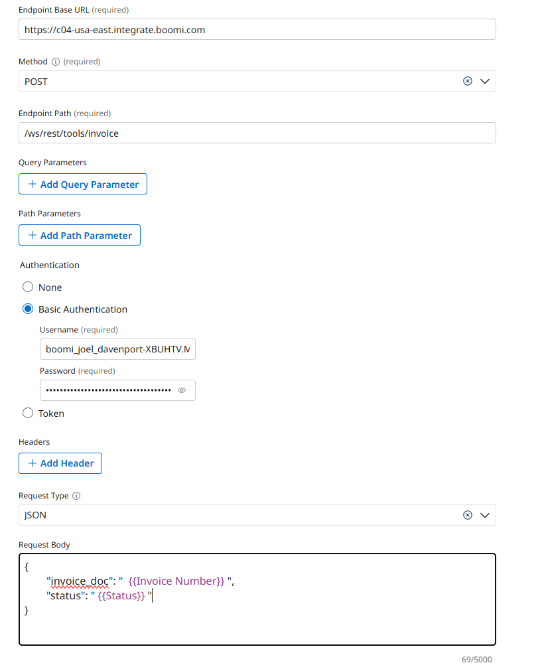544x671 pixels.
Task: Open the Request Type dropdown
Action: pyautogui.click(x=485, y=514)
